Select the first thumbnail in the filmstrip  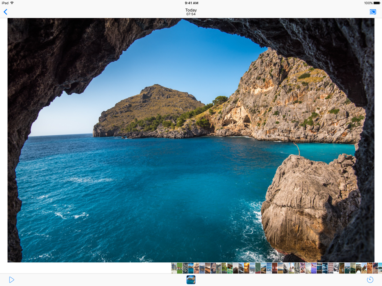[174, 268]
